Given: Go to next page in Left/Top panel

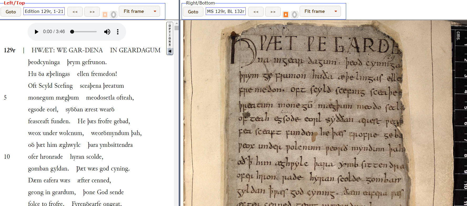Looking at the screenshot, I should [92, 12].
